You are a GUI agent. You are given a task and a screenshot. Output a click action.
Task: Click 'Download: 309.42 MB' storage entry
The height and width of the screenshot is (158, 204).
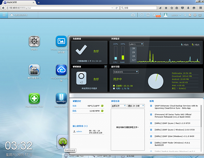182,76
